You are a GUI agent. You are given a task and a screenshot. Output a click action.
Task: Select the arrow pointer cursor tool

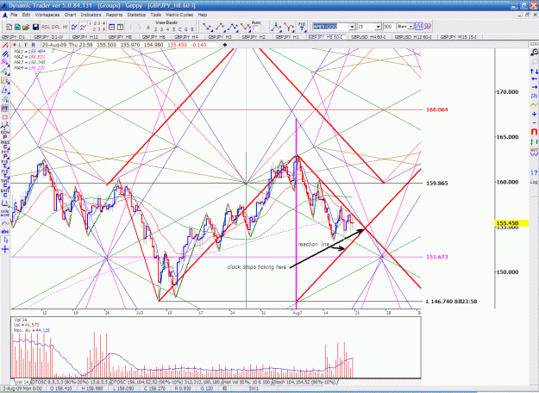(5, 240)
